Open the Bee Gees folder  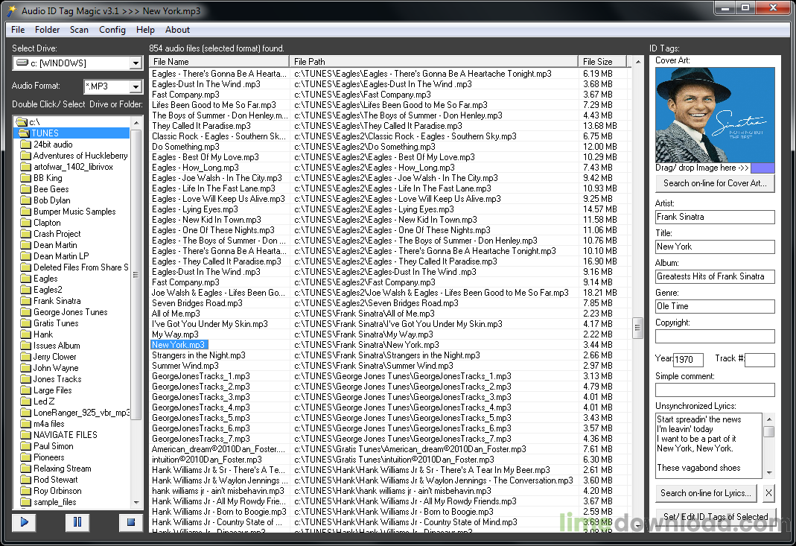pyautogui.click(x=51, y=189)
